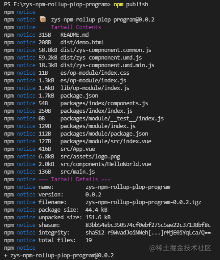
Task: Click the size value '58.8kB'
Action: (48, 50)
